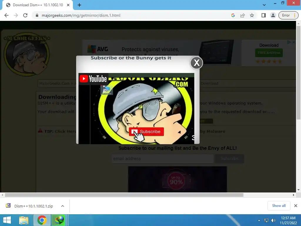Click the 90% off banner ad
Image resolution: width=301 pixels, height=226 pixels.
point(177,179)
